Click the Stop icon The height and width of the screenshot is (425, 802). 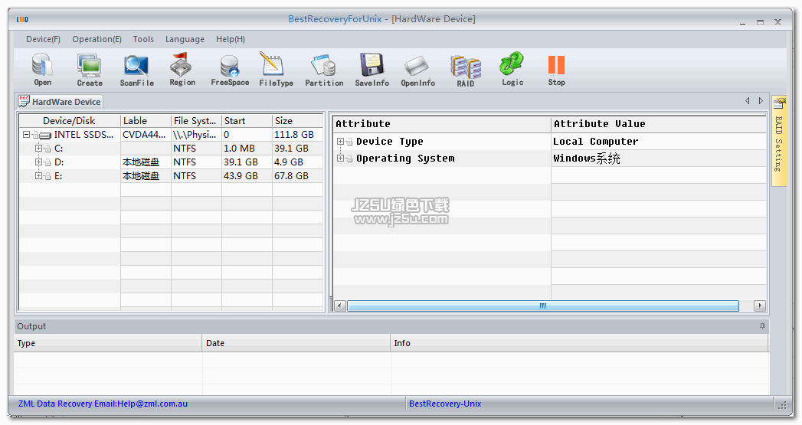tap(556, 65)
